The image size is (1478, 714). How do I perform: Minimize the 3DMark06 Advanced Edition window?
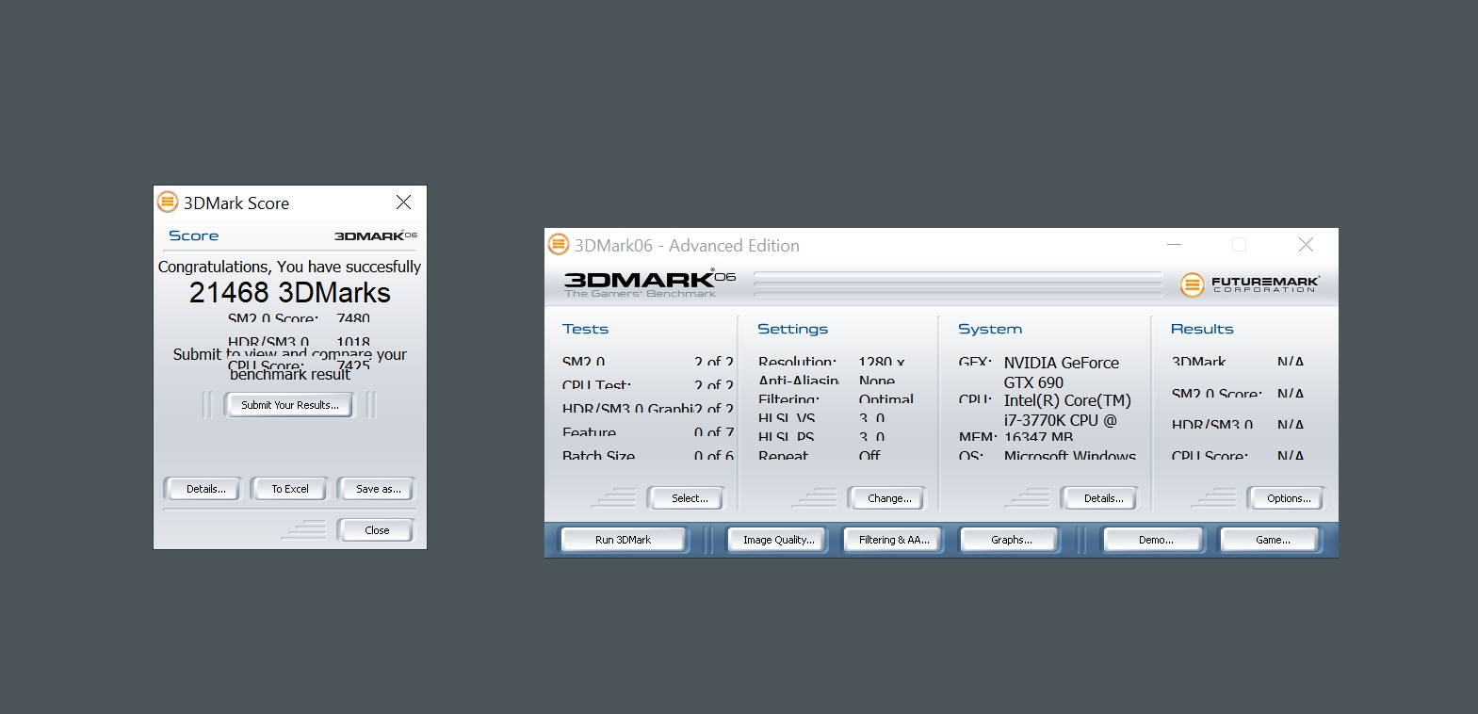point(1174,245)
